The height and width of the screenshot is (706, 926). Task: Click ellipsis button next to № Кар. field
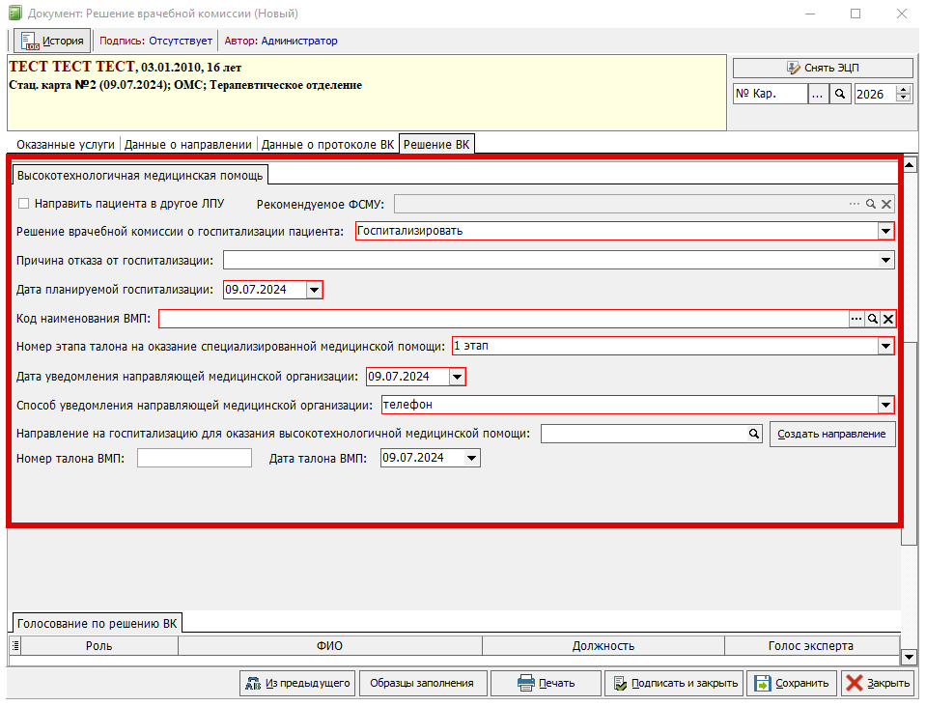pos(818,95)
